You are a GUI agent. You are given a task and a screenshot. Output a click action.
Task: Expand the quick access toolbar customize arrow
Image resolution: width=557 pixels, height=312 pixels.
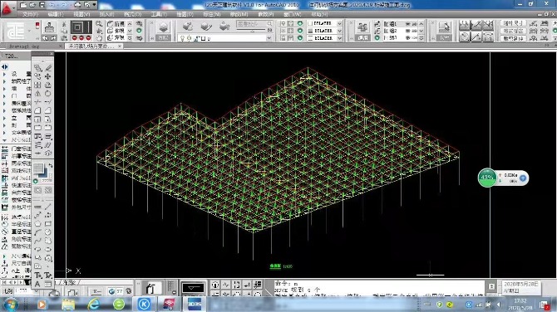(x=94, y=5)
